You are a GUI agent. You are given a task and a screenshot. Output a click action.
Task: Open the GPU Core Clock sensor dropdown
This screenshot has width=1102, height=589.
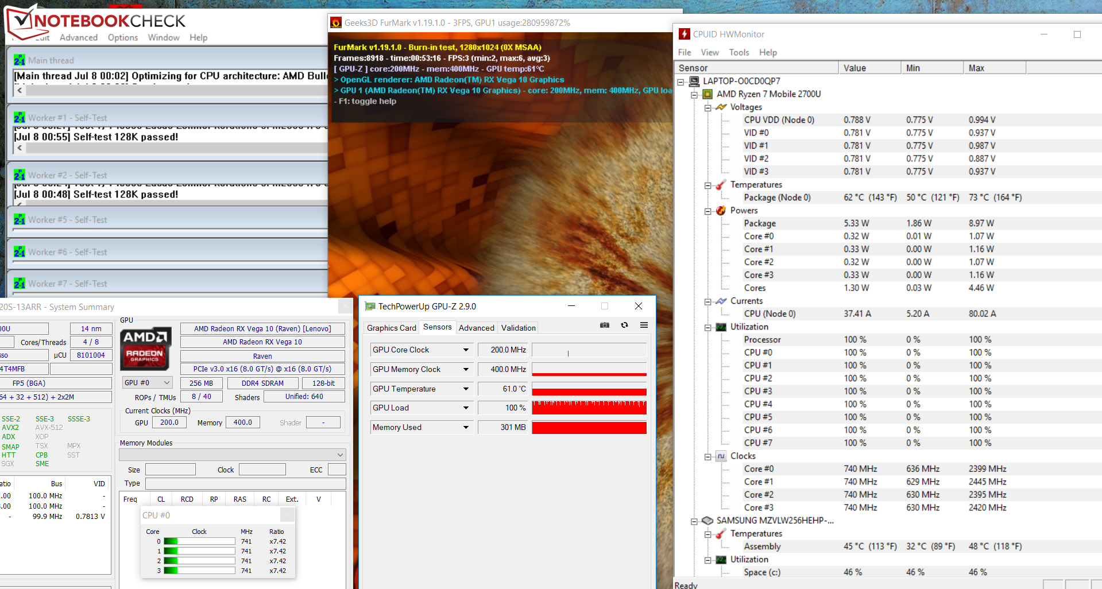[x=466, y=350]
